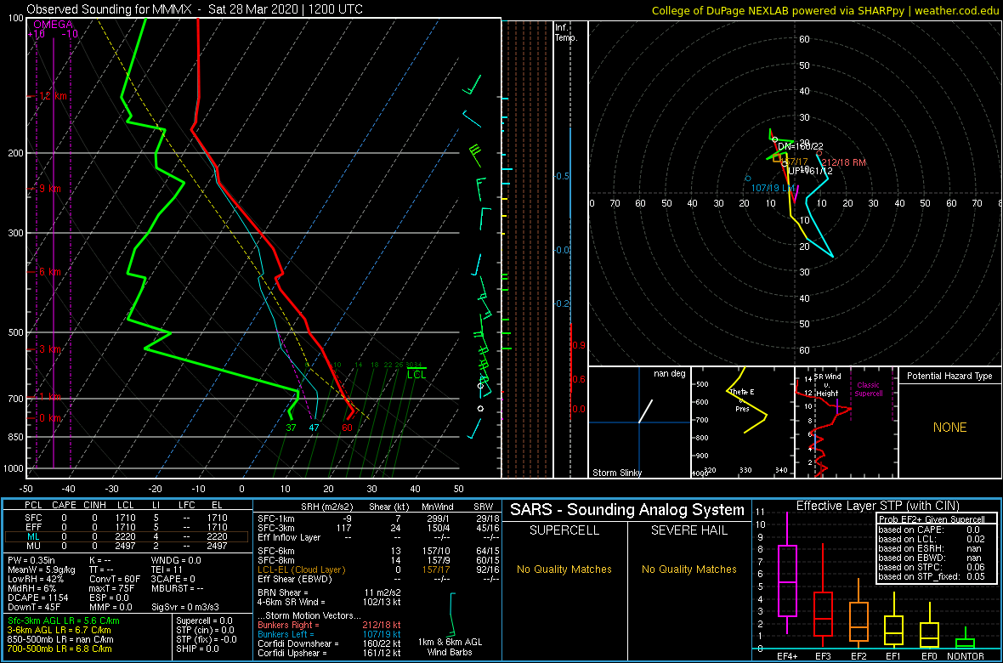Click the 'LCL-EL (Cloud Layer)' row label
Screen dimensions: 1003x663
(x=301, y=569)
